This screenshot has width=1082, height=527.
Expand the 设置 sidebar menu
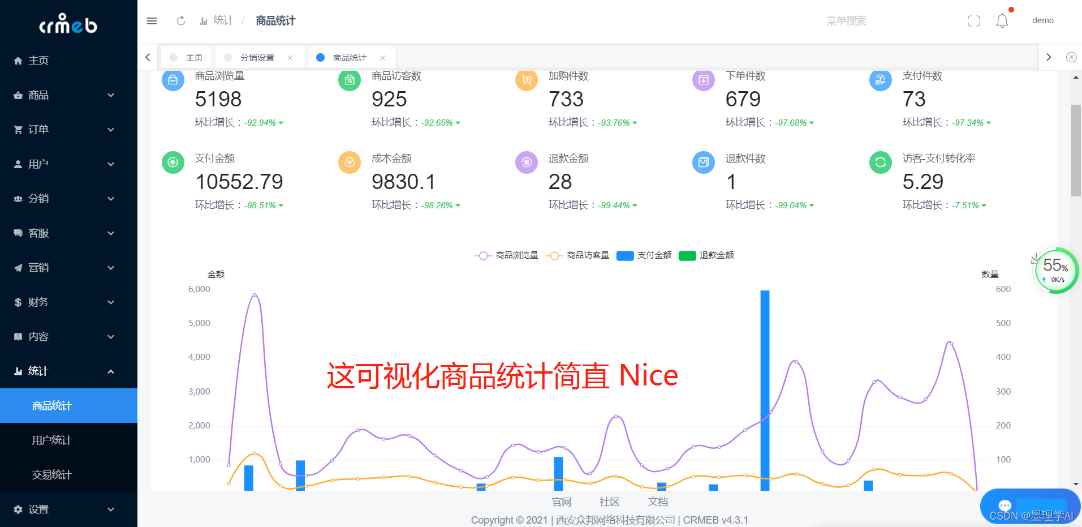pos(68,509)
